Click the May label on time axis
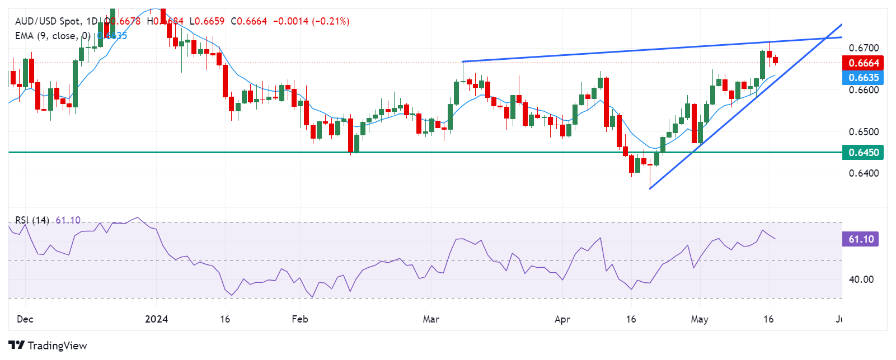 click(700, 319)
